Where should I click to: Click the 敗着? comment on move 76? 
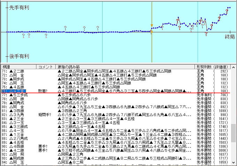43,91
